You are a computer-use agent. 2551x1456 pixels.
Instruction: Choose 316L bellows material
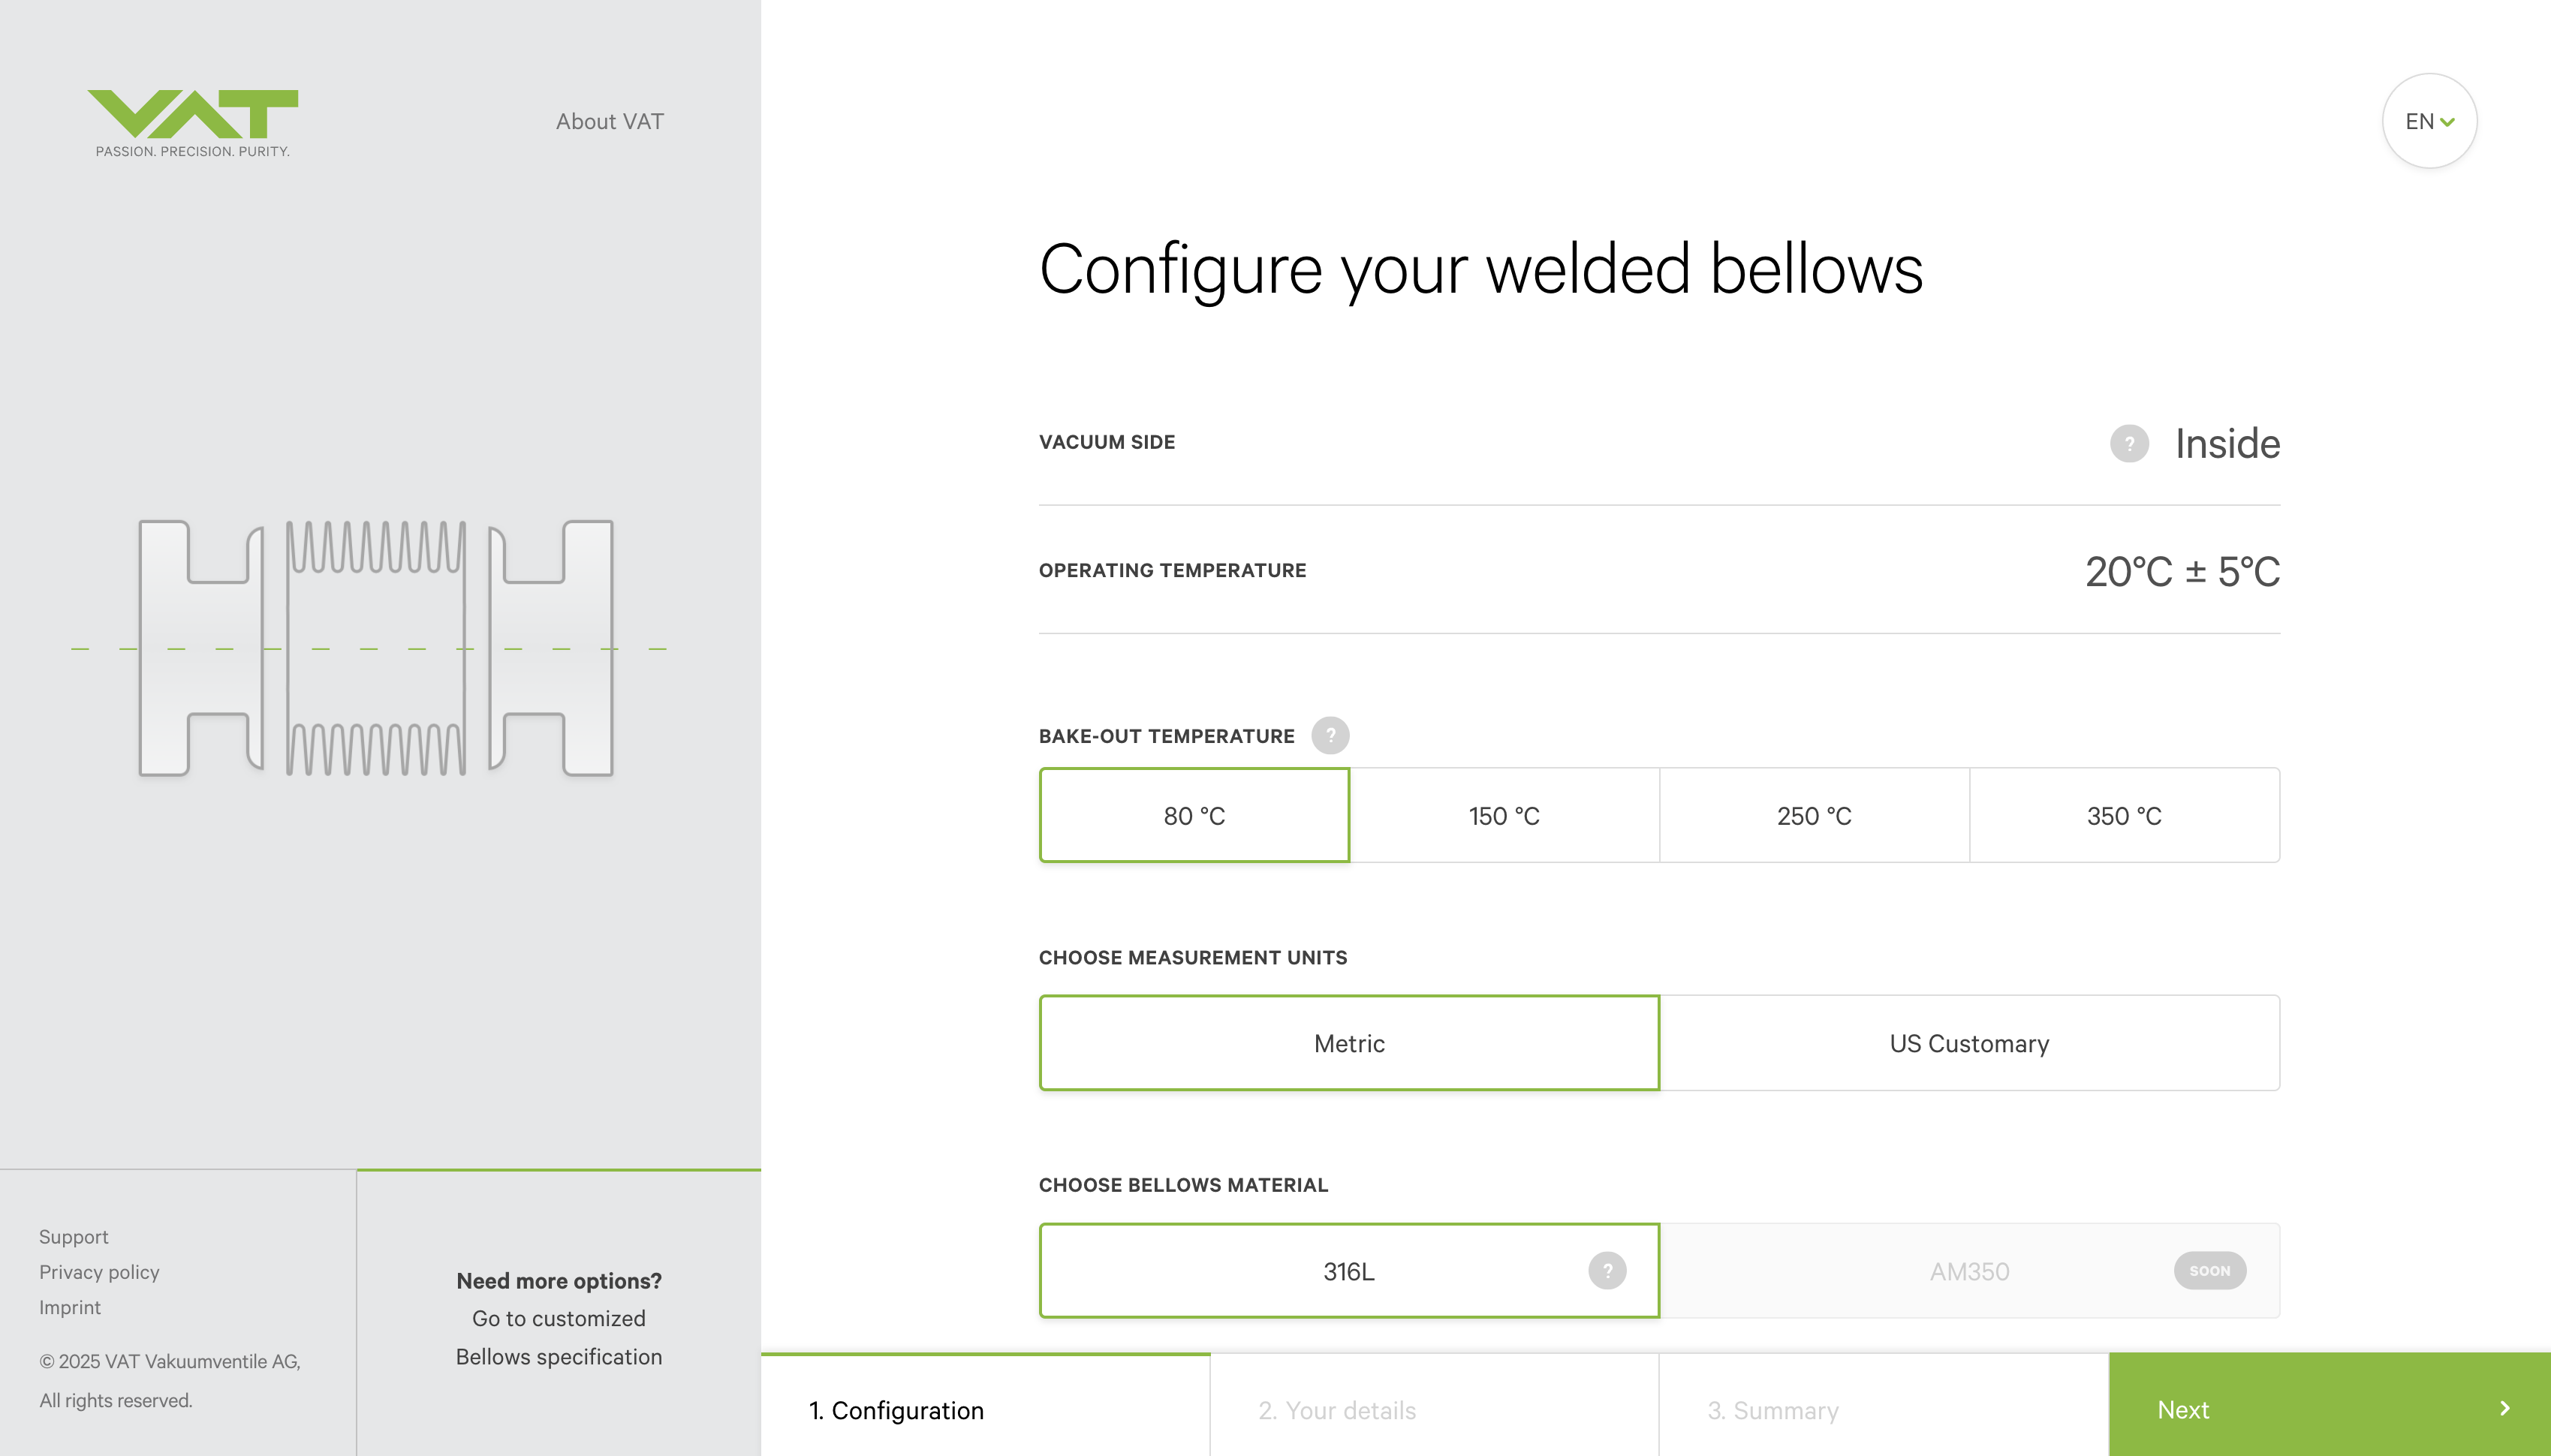(1348, 1271)
